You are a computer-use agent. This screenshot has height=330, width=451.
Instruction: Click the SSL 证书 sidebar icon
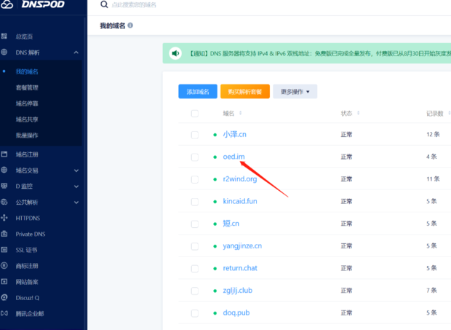coord(4,250)
